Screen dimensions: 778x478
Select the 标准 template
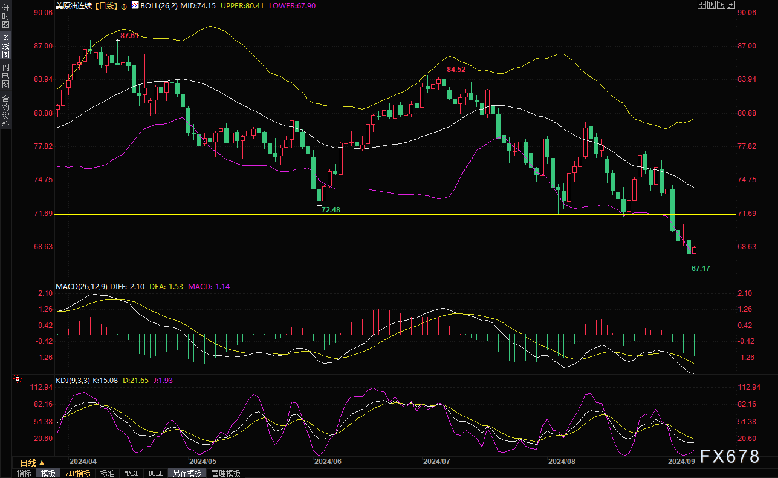[x=107, y=473]
